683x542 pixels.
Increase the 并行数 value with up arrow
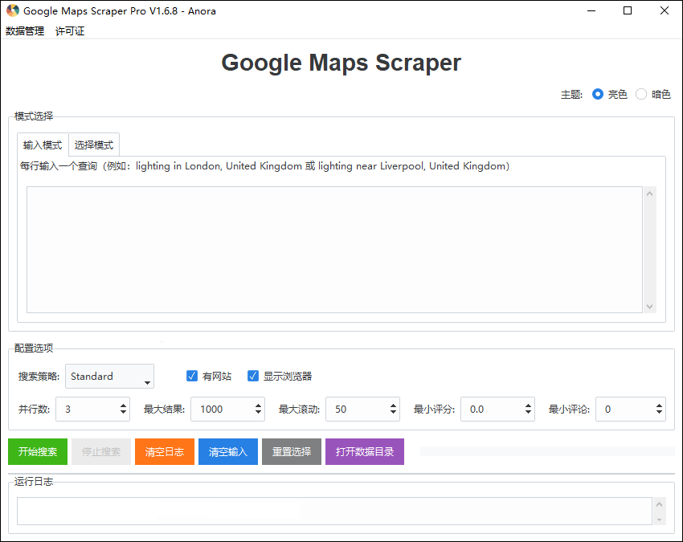click(x=123, y=405)
